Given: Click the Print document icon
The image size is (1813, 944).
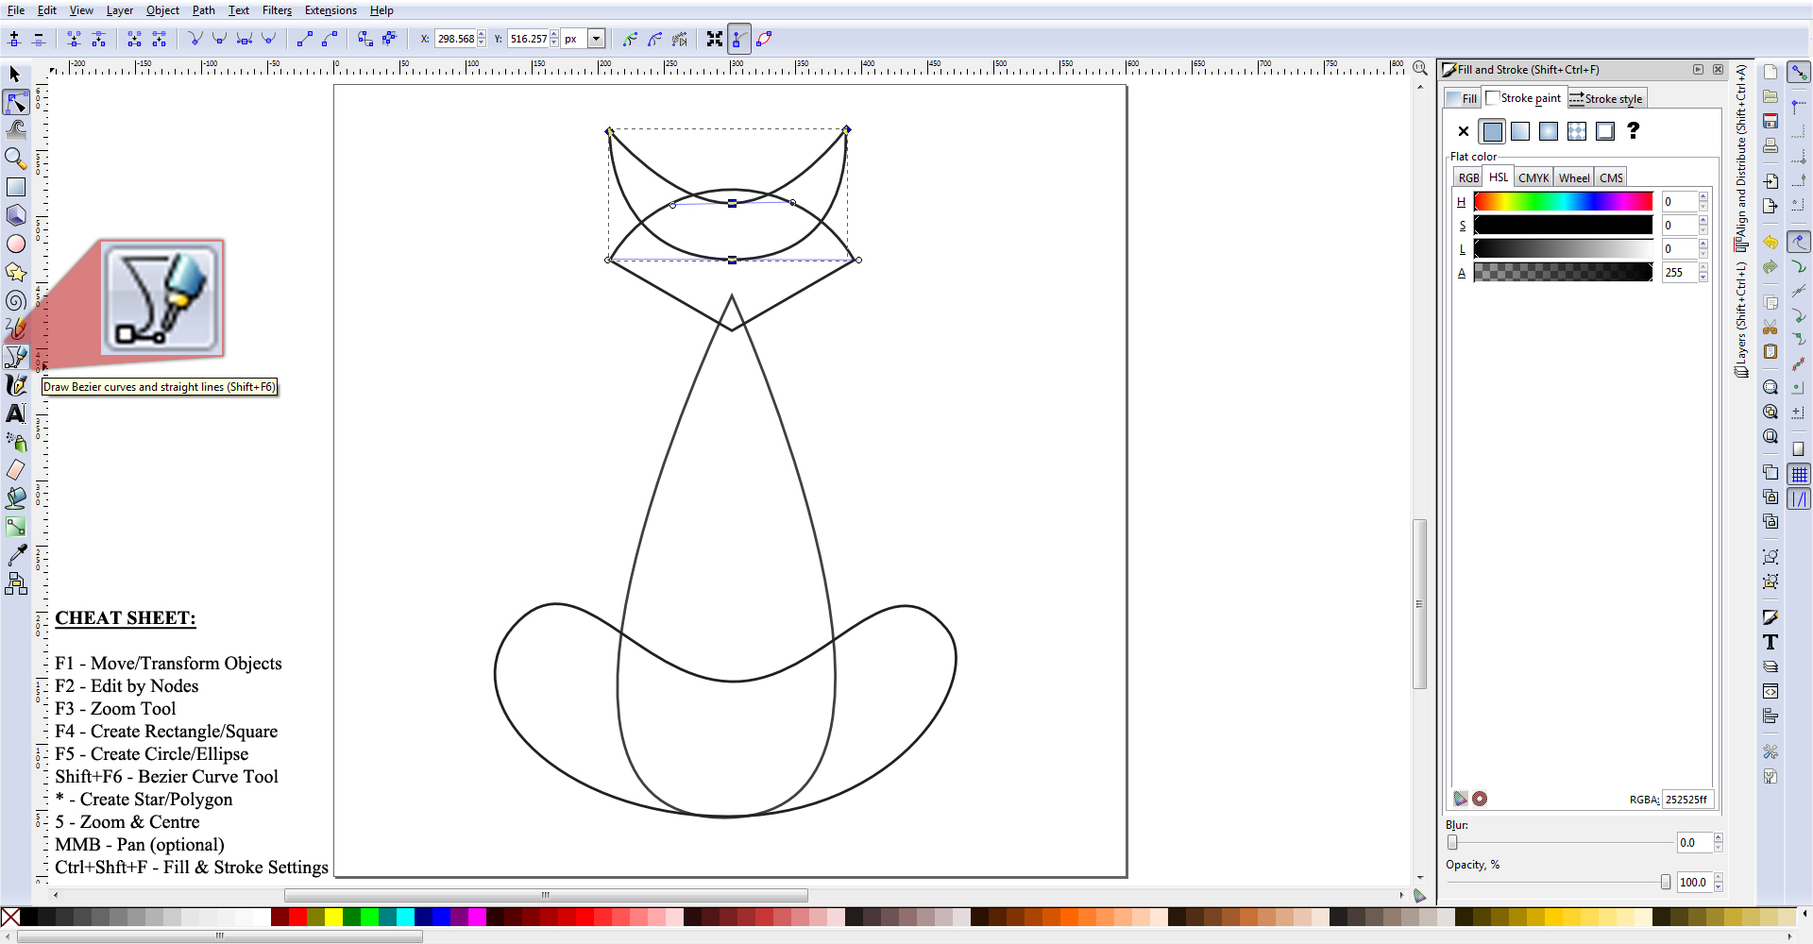Looking at the screenshot, I should click(1771, 145).
